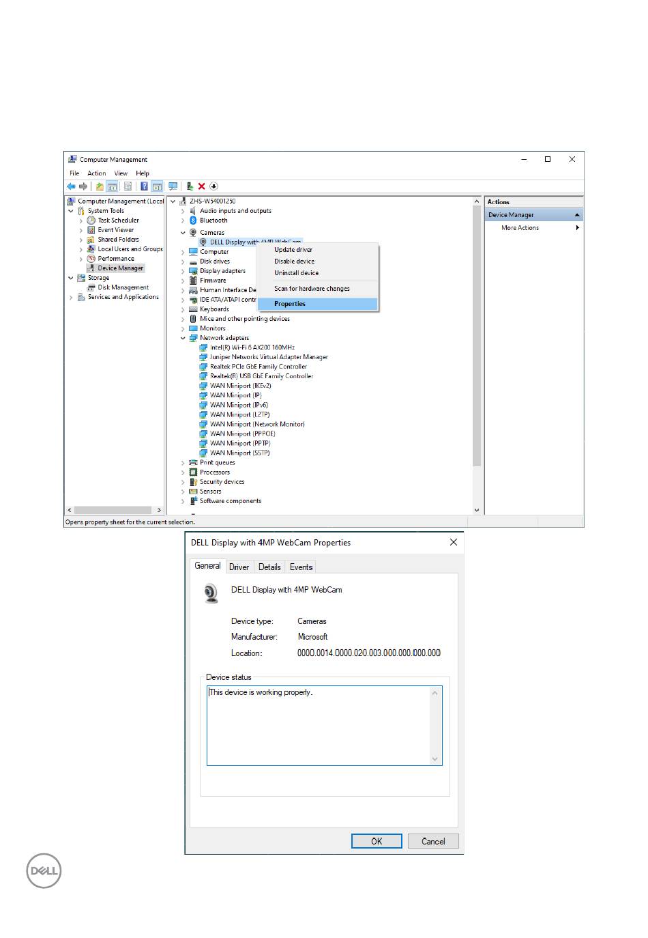Click Device Manager header in Actions pane

[x=534, y=215]
